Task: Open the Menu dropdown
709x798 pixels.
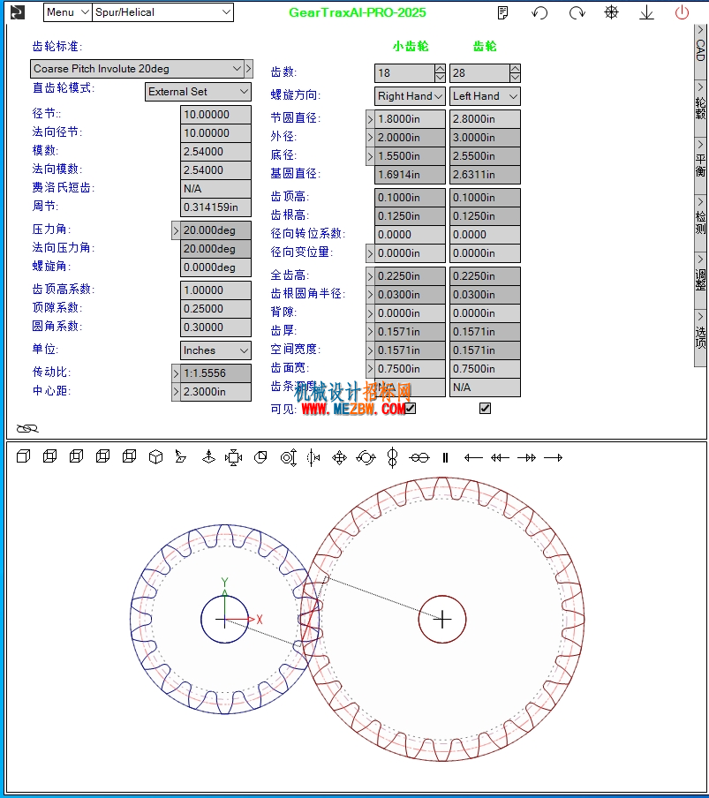Action: click(68, 12)
